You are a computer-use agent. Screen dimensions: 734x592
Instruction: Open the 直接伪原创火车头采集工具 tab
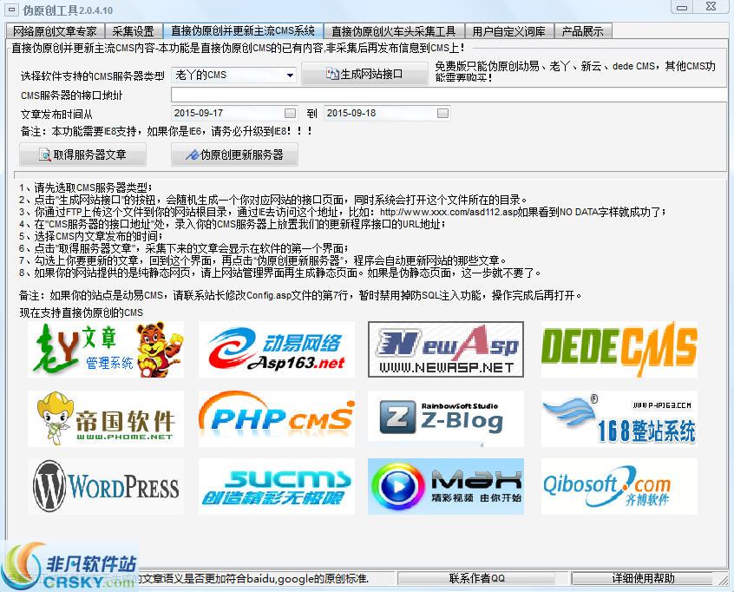tap(394, 31)
